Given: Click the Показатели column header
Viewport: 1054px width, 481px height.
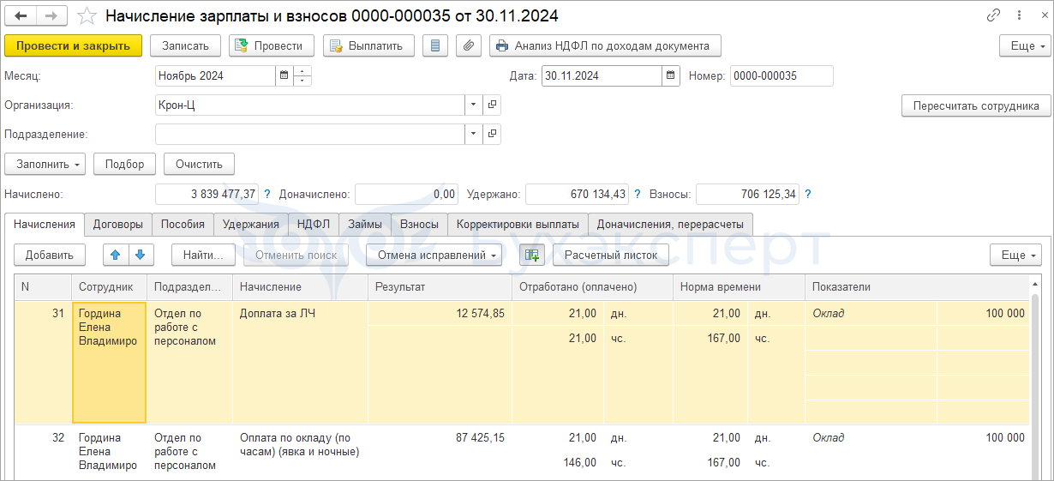Looking at the screenshot, I should pos(917,286).
